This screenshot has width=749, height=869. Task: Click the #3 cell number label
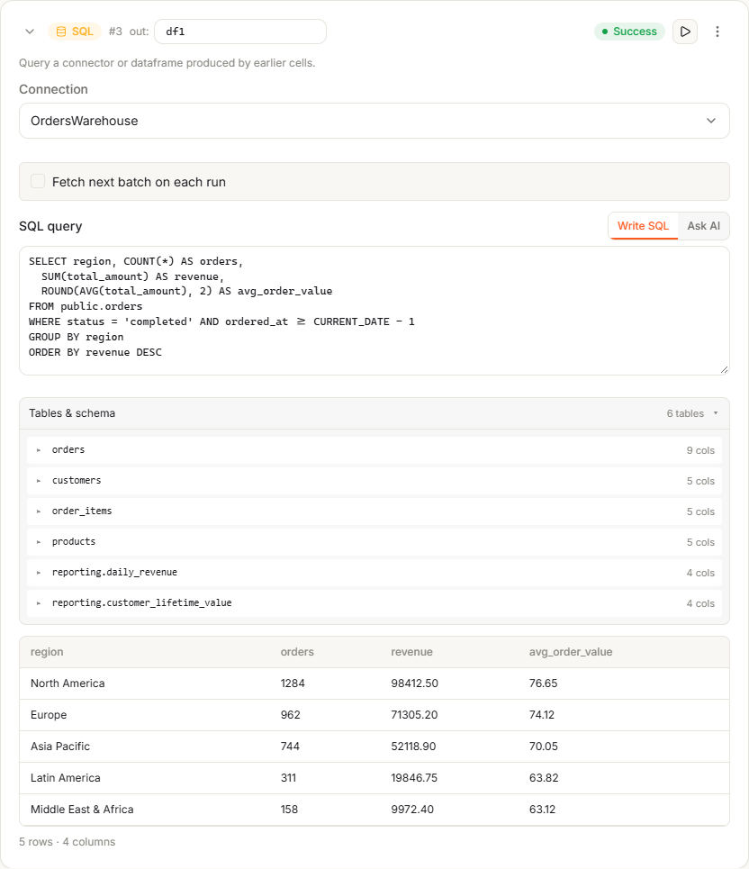pyautogui.click(x=115, y=32)
